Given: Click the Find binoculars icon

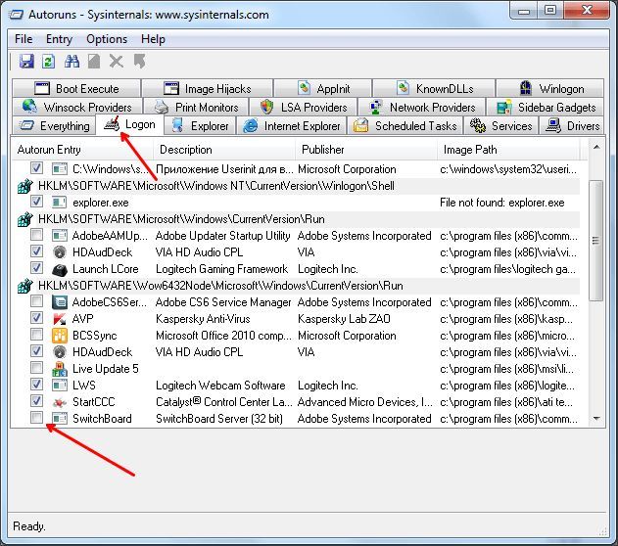Looking at the screenshot, I should tap(71, 61).
